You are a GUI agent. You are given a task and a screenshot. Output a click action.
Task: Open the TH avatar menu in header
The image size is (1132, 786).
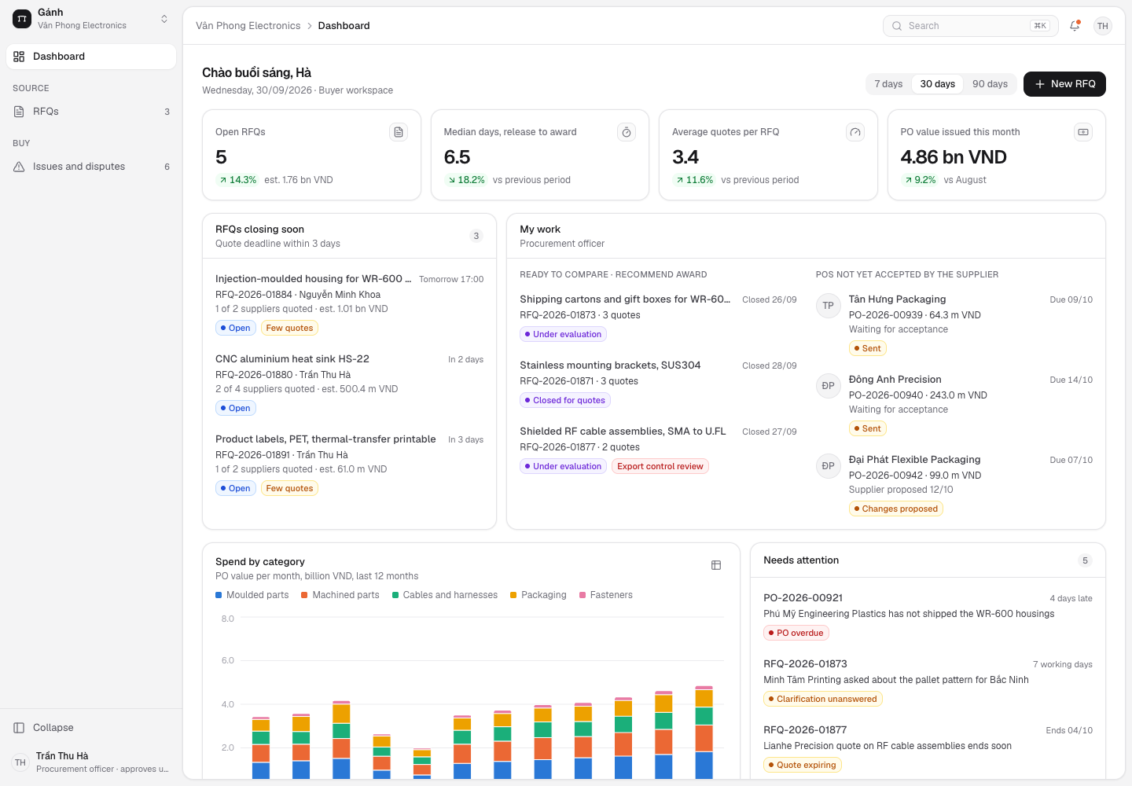pos(1103,26)
